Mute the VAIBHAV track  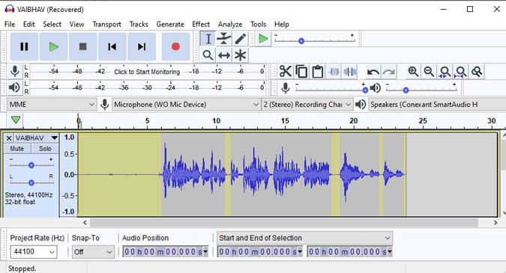coord(17,148)
